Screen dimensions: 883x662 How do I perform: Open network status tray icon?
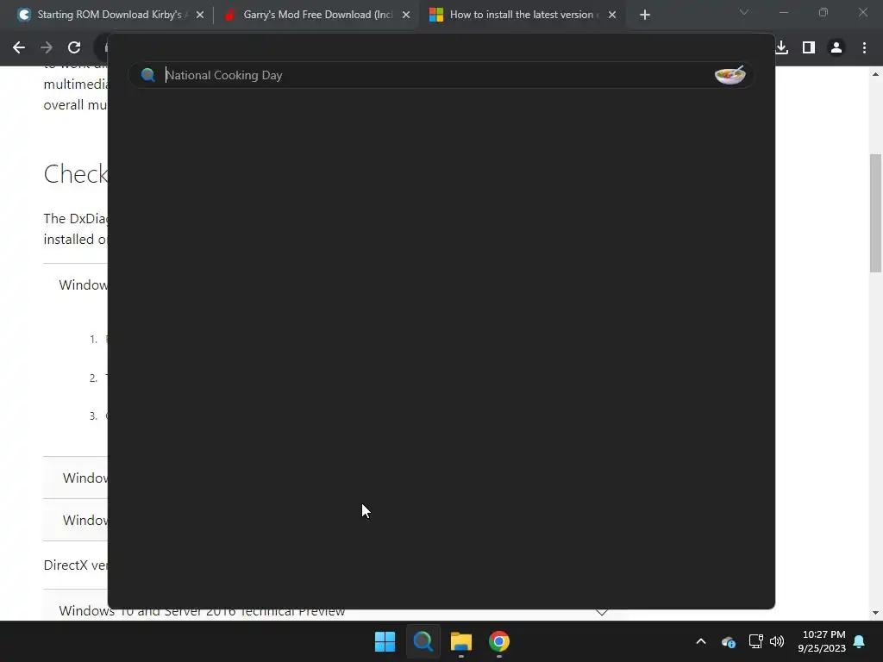coord(755,641)
